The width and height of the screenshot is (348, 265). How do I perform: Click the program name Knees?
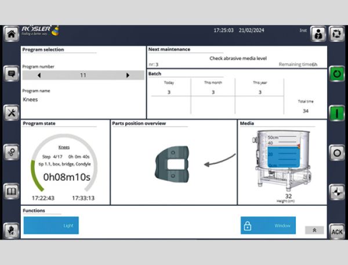coord(30,99)
